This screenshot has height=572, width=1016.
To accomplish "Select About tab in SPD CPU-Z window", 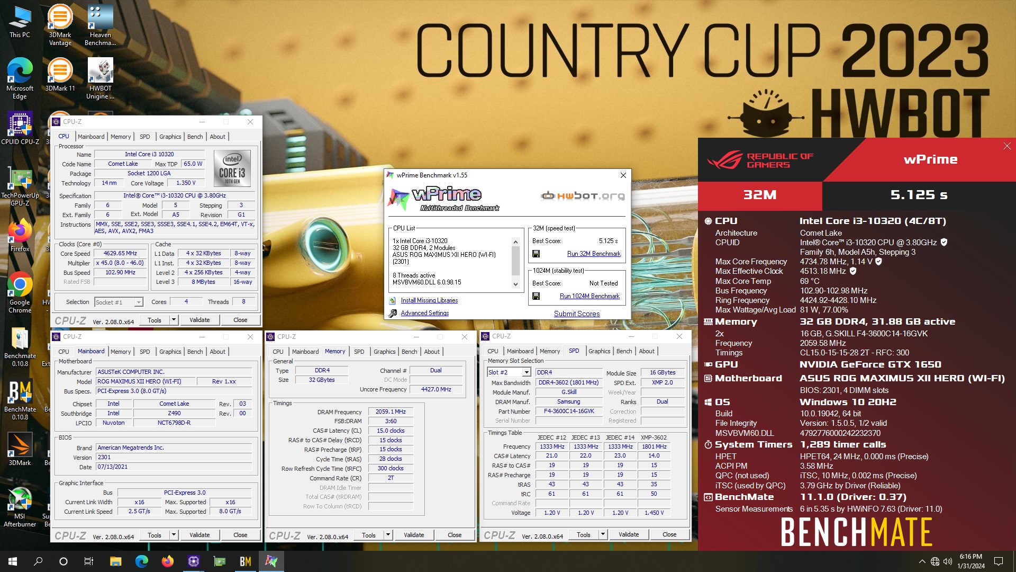I will (x=647, y=351).
